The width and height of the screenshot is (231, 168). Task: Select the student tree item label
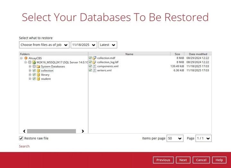[x=46, y=79]
